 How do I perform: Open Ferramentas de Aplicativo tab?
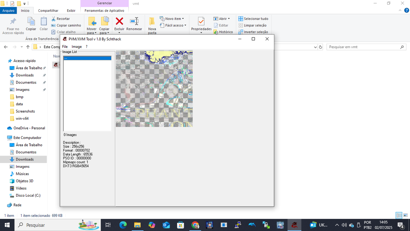[104, 11]
